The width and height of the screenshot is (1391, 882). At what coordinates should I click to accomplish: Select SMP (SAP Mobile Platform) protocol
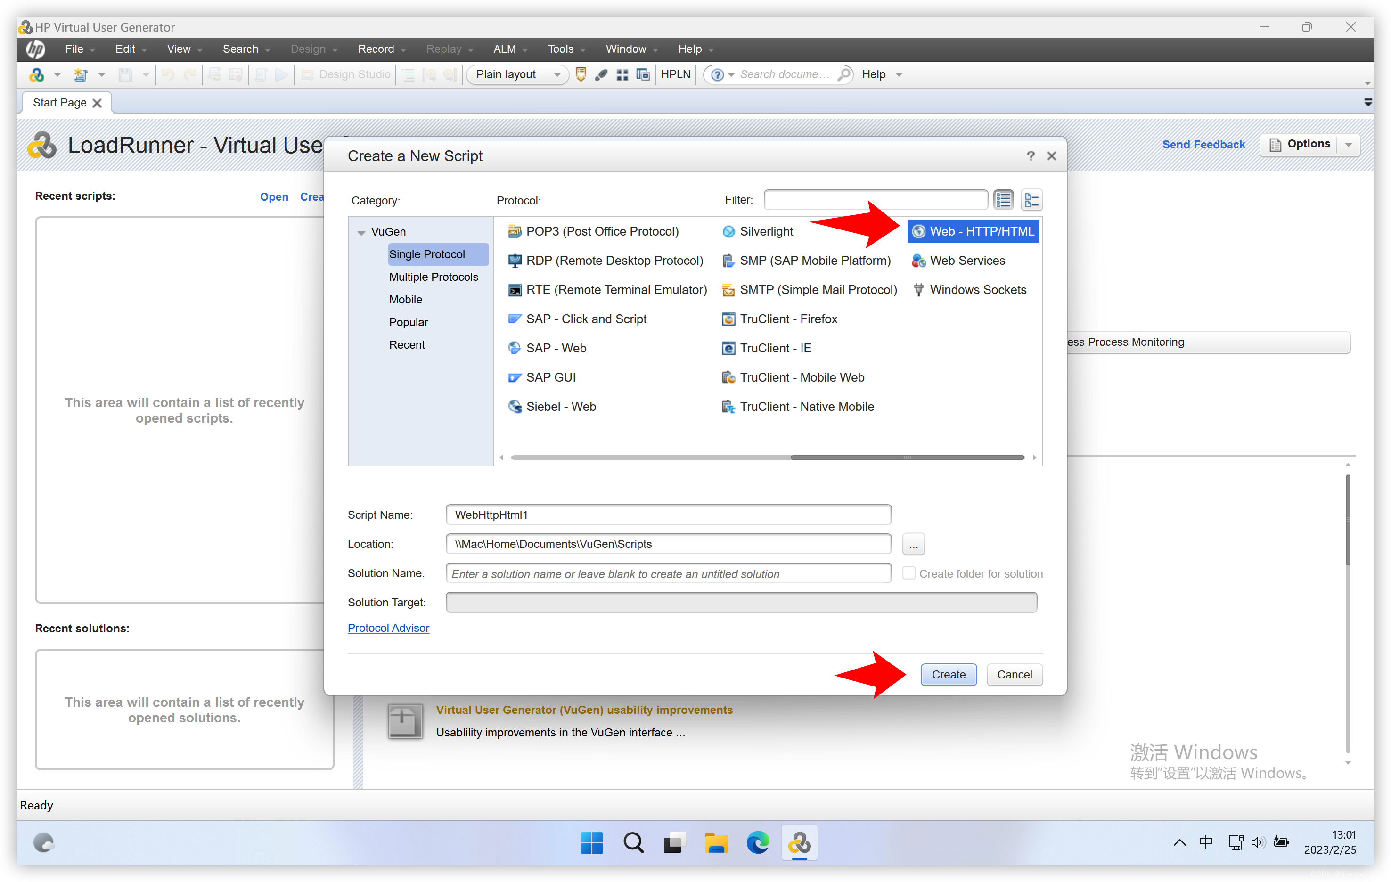pyautogui.click(x=806, y=261)
